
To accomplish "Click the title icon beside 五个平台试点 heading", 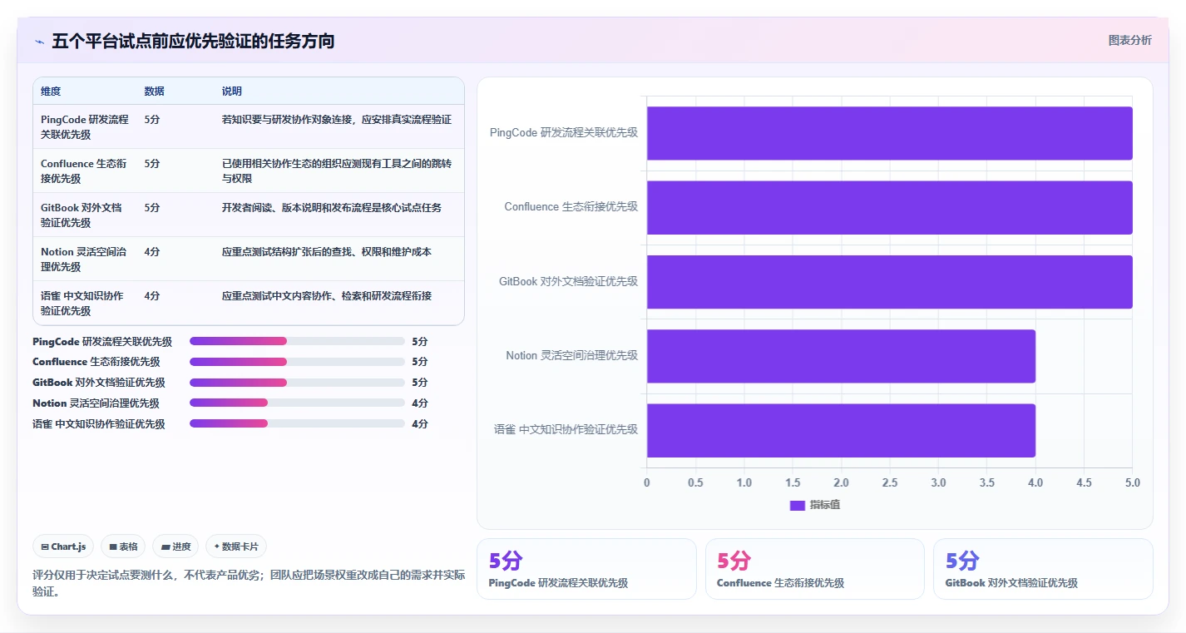I will click(x=39, y=42).
